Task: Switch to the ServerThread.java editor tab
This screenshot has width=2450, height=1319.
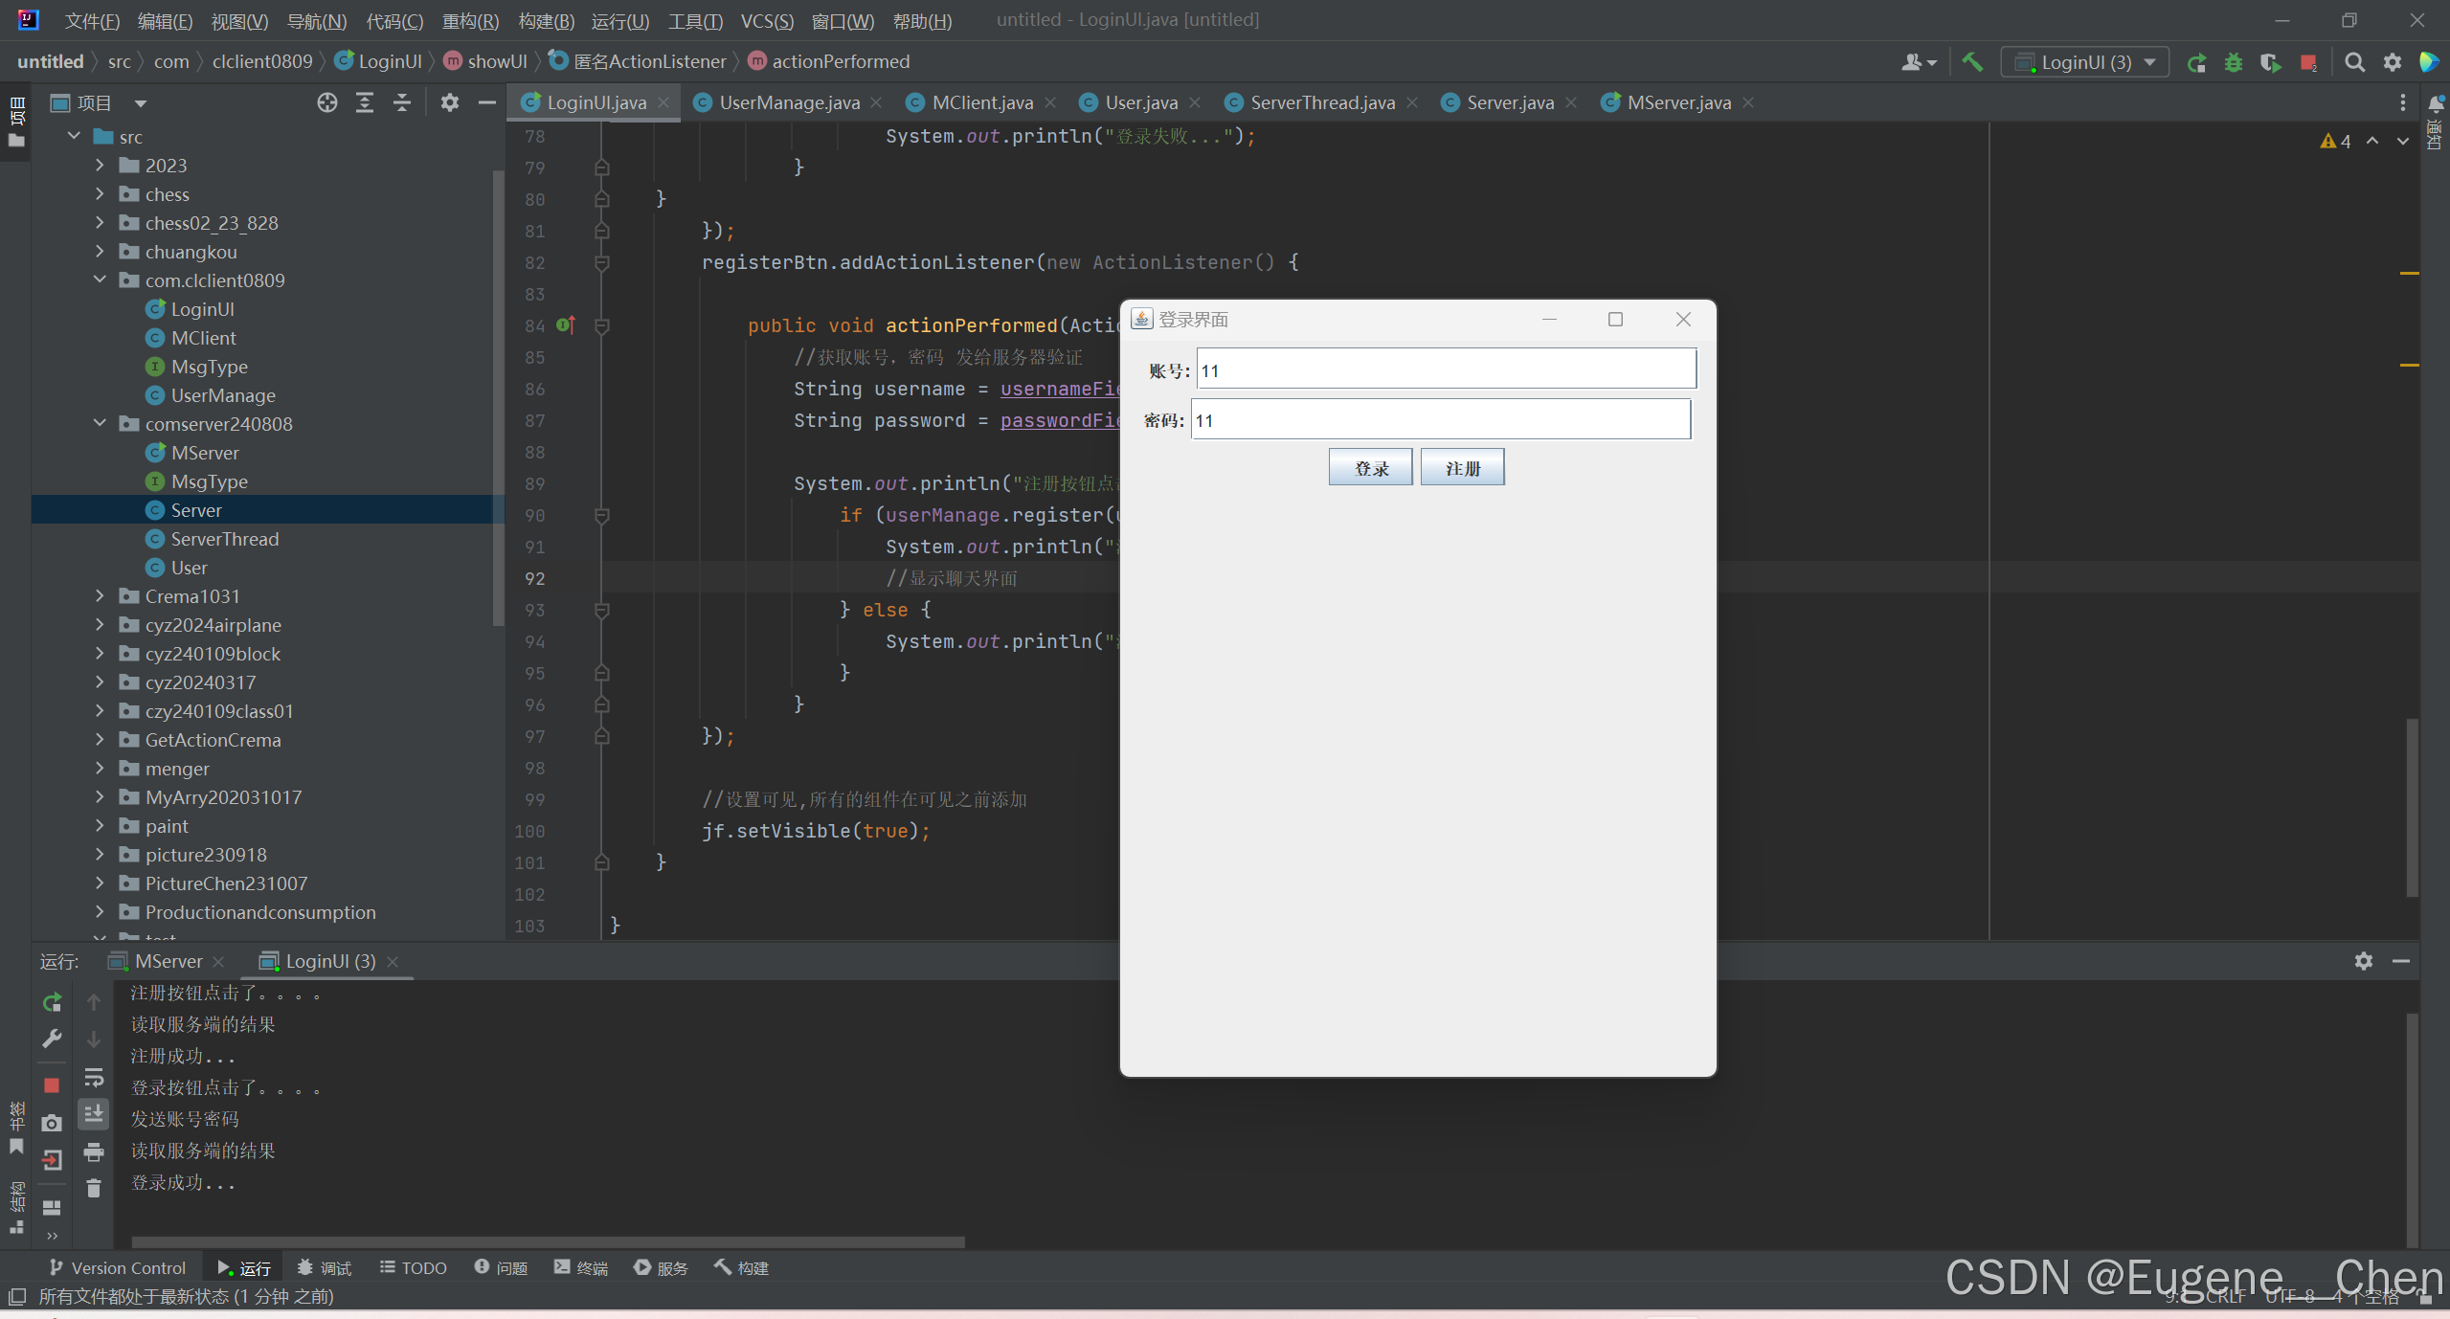Action: [x=1321, y=102]
